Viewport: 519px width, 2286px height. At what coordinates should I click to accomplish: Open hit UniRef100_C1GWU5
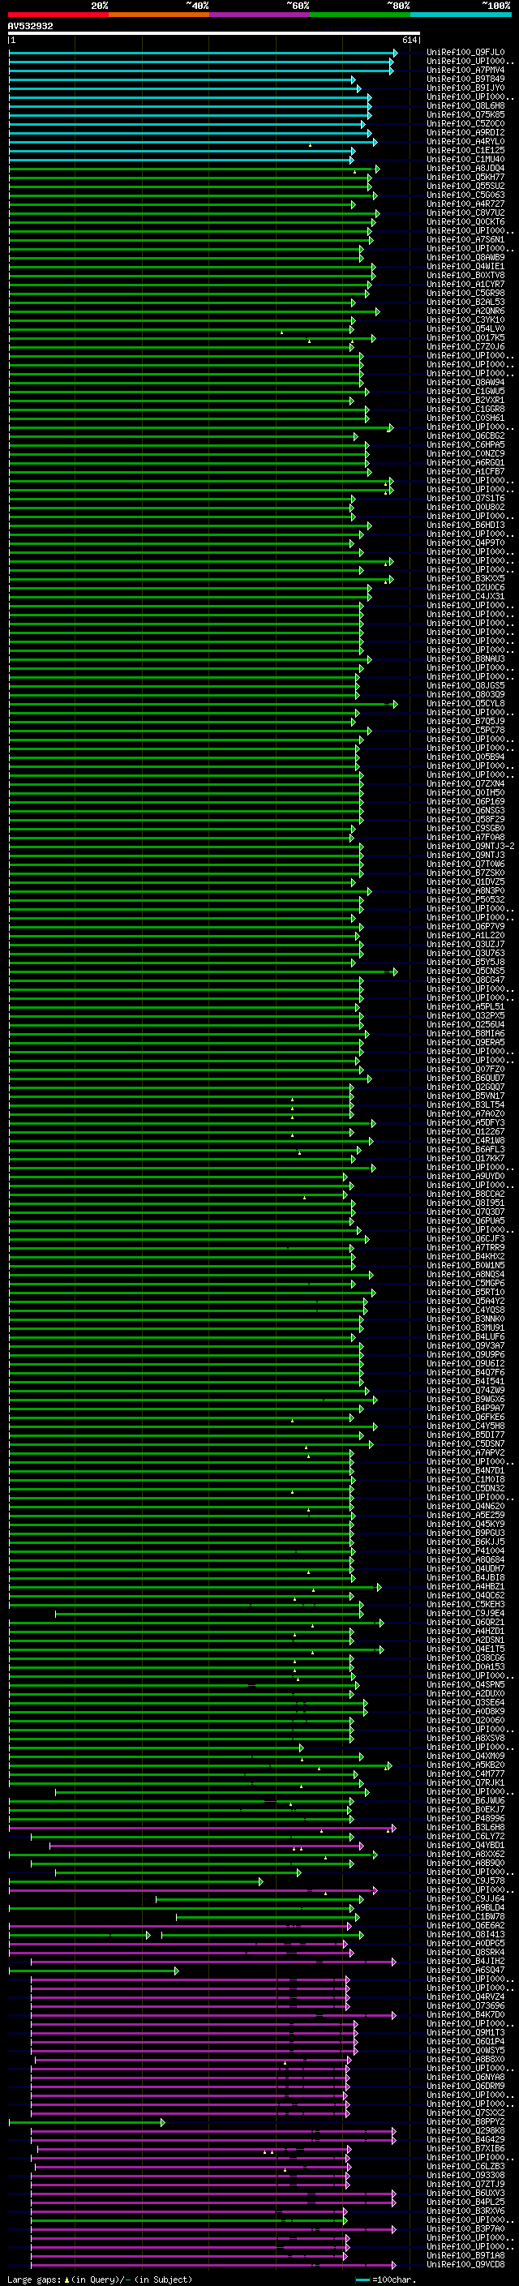tap(465, 392)
